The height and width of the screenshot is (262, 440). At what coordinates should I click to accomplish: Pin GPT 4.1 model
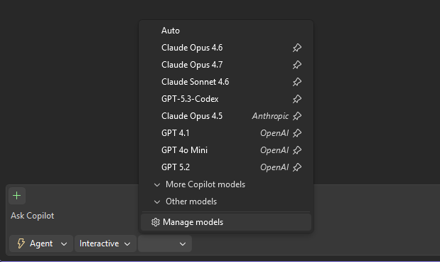(x=297, y=133)
